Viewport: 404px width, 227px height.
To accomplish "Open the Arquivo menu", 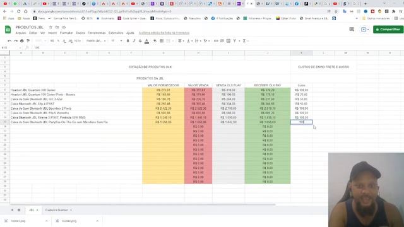I will [21, 33].
